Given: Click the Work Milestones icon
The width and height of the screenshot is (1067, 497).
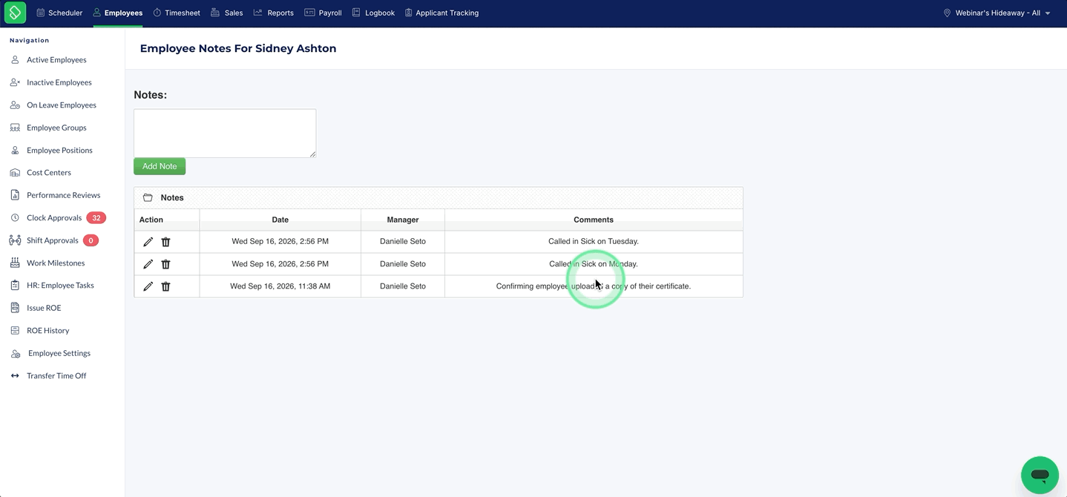Looking at the screenshot, I should pos(15,263).
